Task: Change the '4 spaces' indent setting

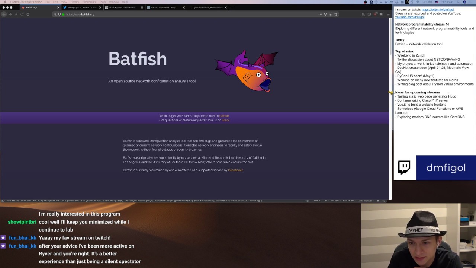Action: tap(349, 200)
